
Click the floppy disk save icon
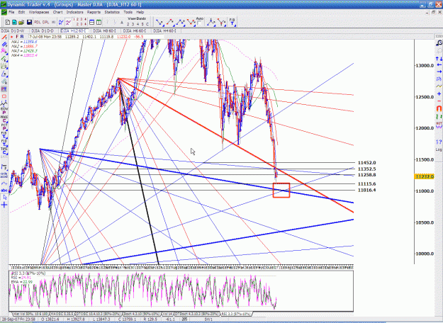29,22
